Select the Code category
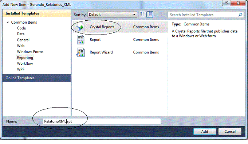Viewport: 248px width, 144px height. [21, 28]
